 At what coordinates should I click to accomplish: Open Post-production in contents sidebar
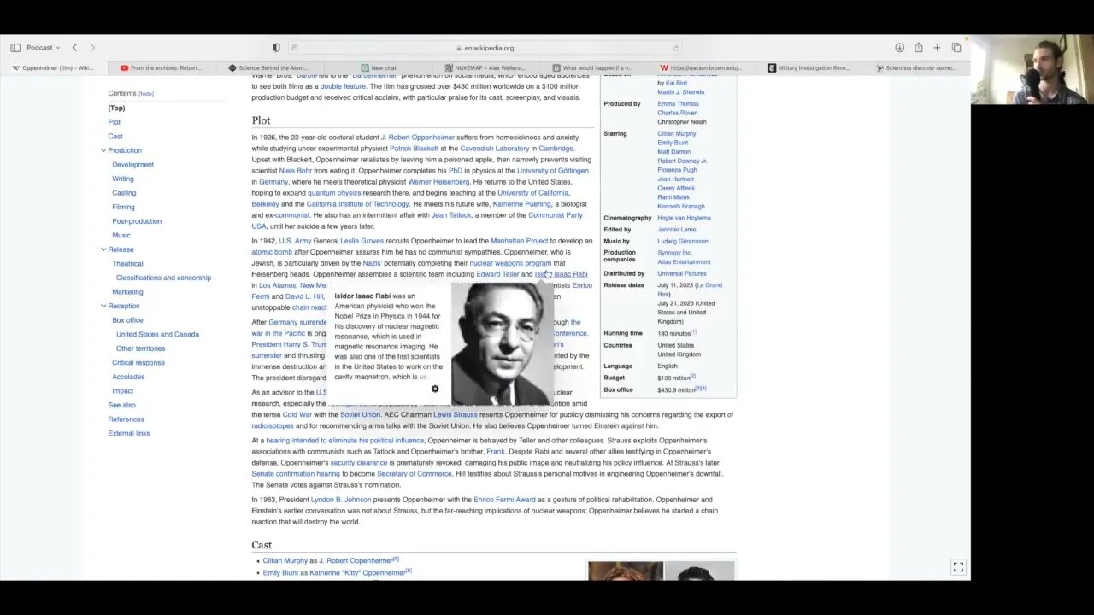(137, 221)
